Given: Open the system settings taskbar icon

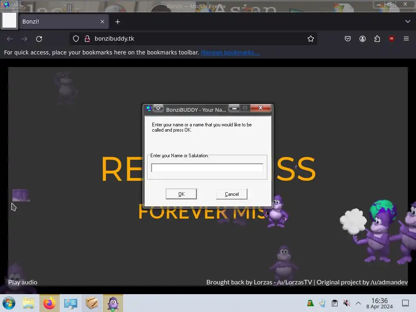Looking at the screenshot, I should click(71, 303).
